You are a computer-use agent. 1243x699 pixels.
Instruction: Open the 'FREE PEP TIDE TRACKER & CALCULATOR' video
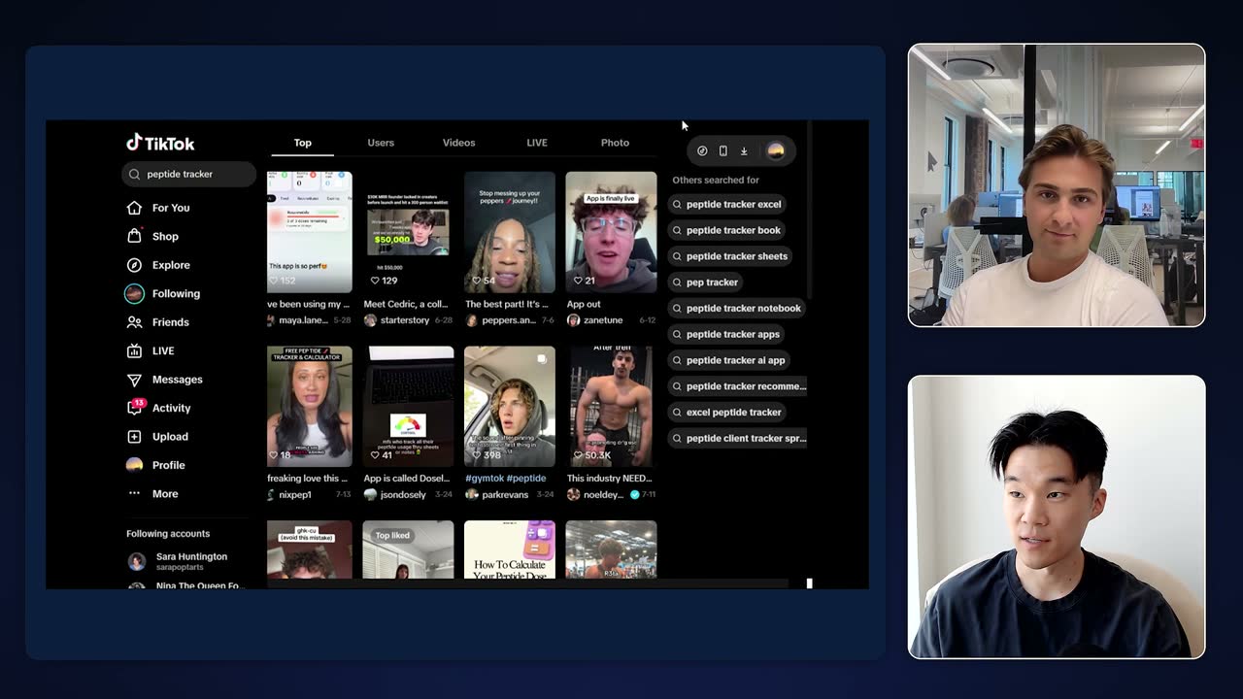pyautogui.click(x=310, y=407)
